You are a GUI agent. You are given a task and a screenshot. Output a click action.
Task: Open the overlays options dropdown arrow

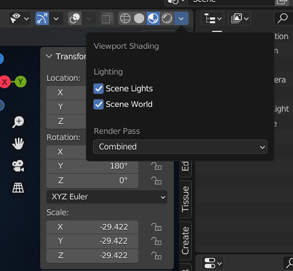pyautogui.click(x=89, y=18)
